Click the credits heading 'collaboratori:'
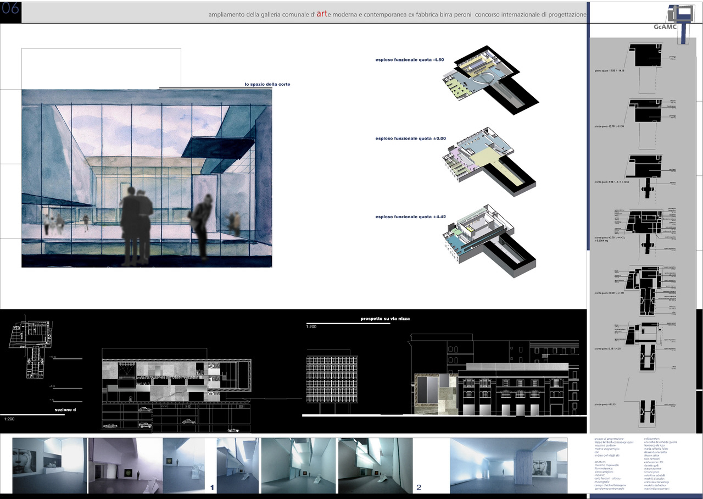Image resolution: width=703 pixels, height=499 pixels. tap(652, 439)
